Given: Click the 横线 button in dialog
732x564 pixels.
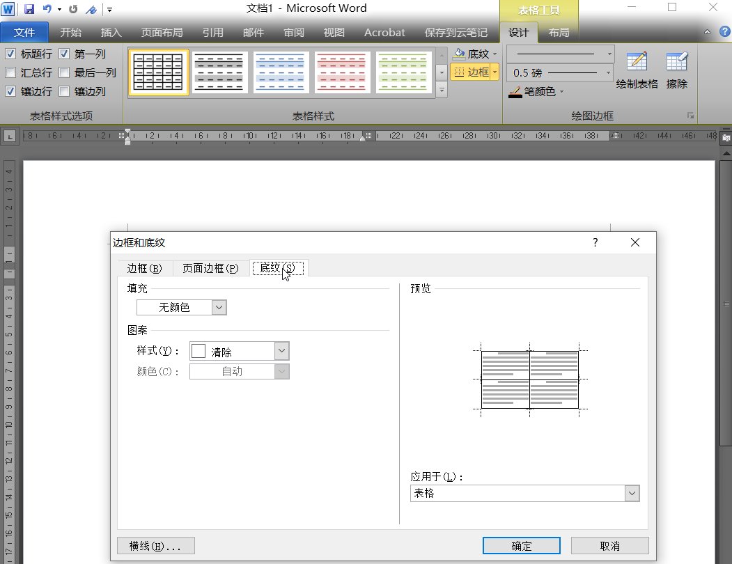Looking at the screenshot, I should pos(155,545).
